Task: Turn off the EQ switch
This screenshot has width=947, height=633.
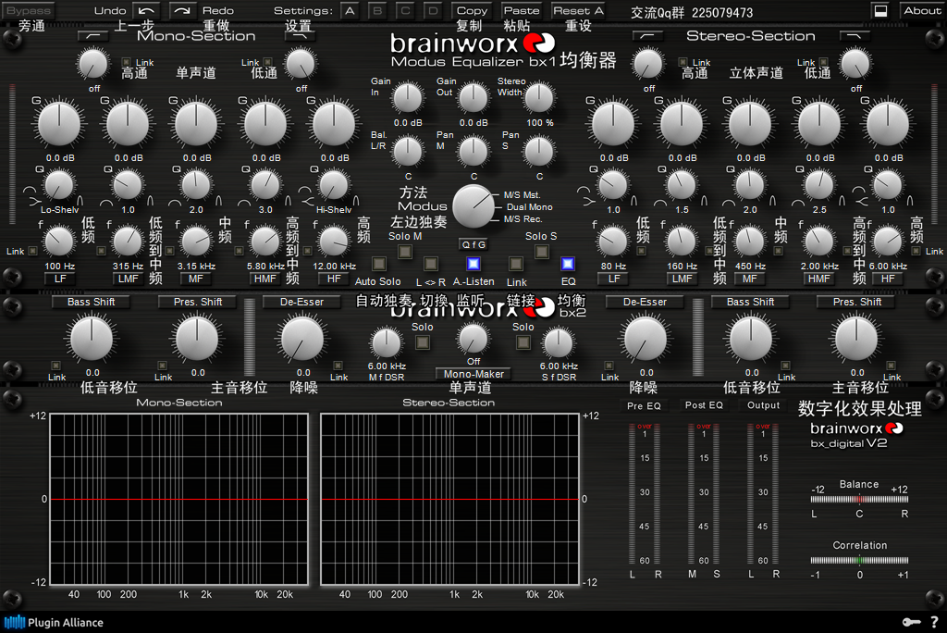Action: [x=568, y=264]
